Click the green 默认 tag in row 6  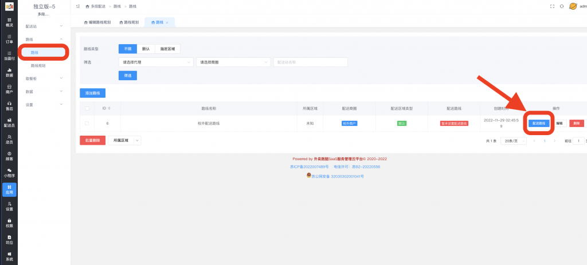[x=402, y=124]
